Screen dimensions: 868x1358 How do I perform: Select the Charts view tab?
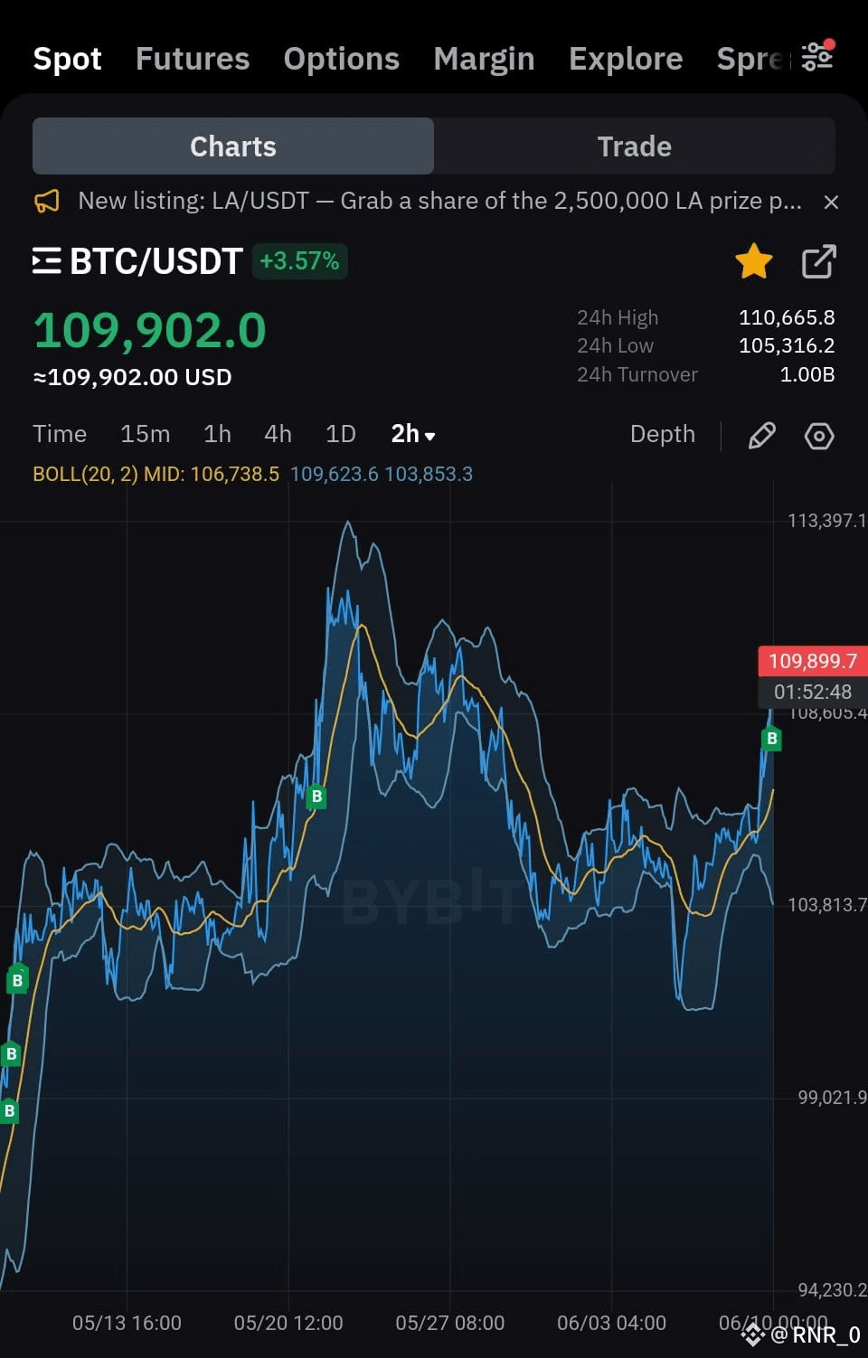click(x=233, y=146)
